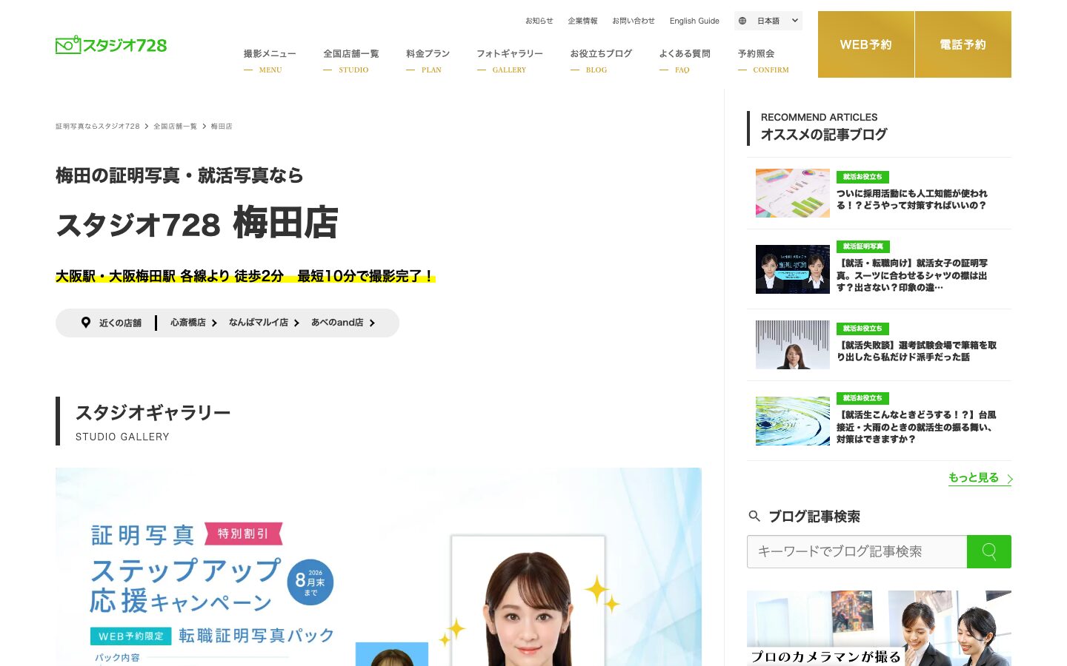Click the map pin icon near 近くの店舗
The width and height of the screenshot is (1067, 666).
[x=86, y=323]
